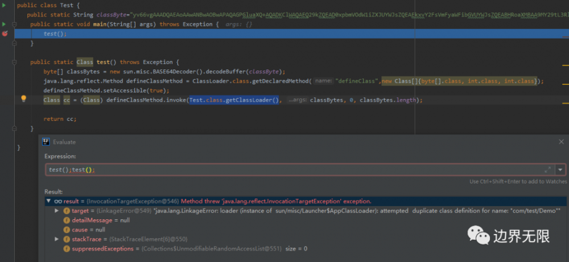The width and height of the screenshot is (569, 262).
Task: Click 'Method threw InvocationTargetException exception' message
Action: (x=276, y=201)
